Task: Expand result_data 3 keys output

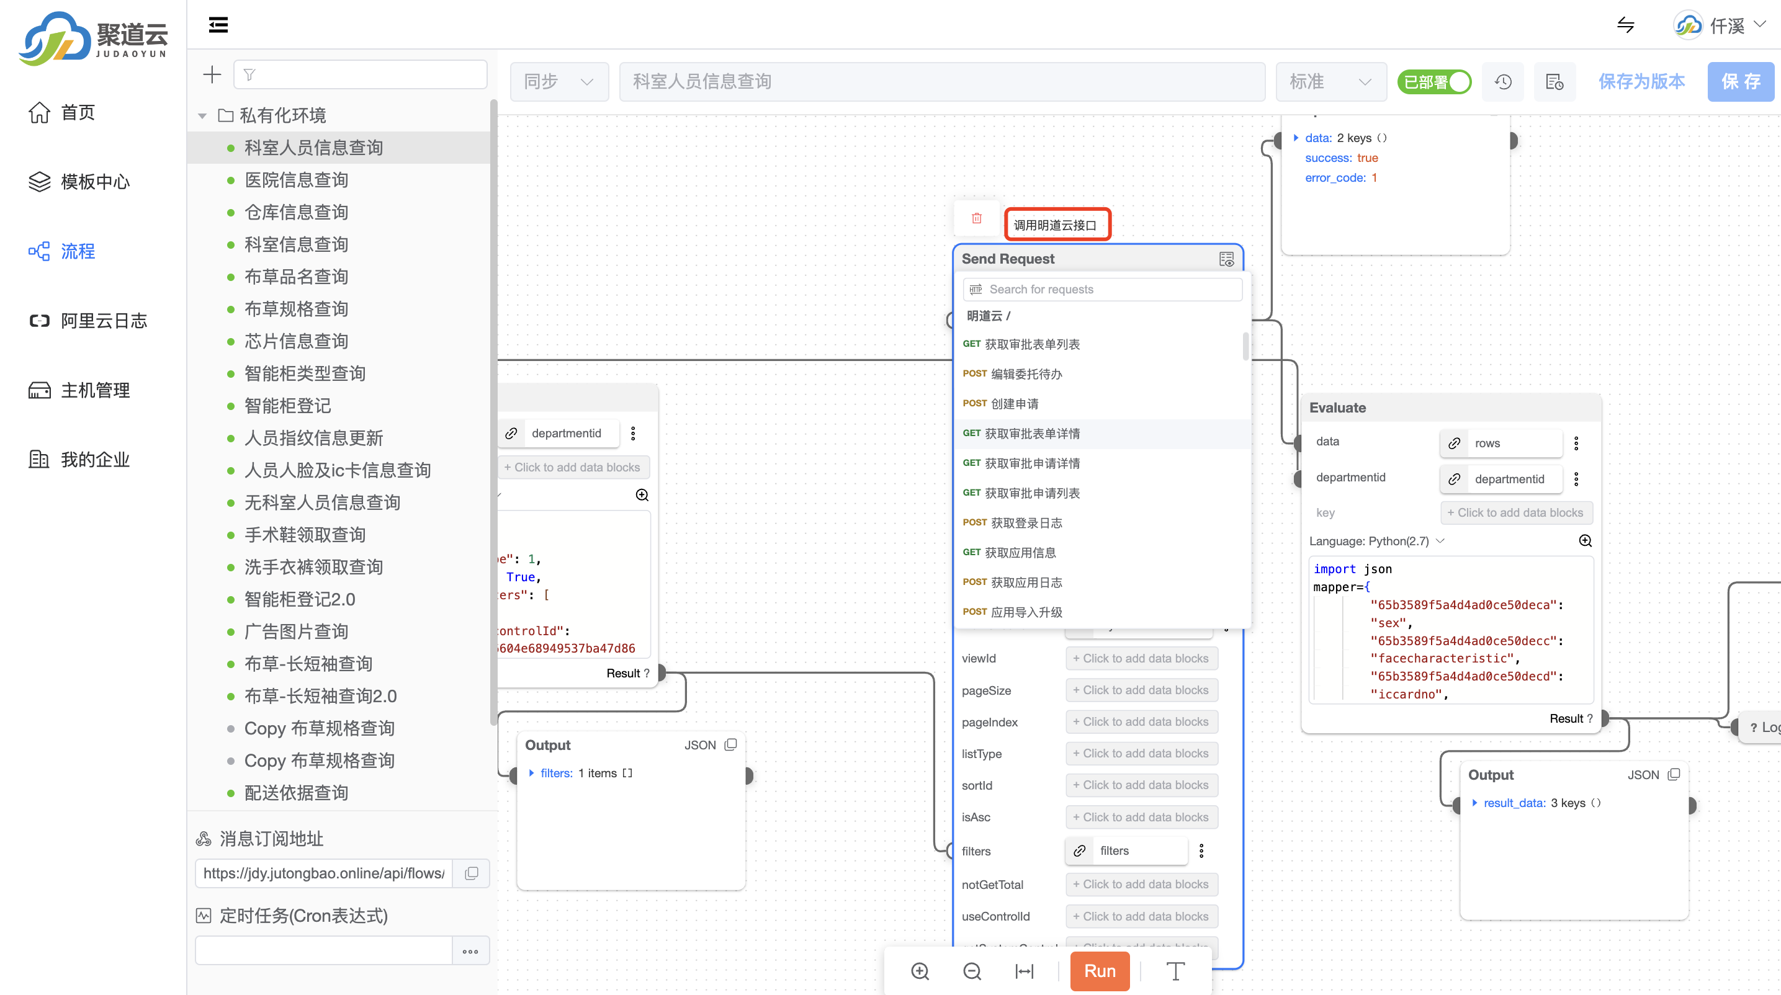Action: [1474, 802]
